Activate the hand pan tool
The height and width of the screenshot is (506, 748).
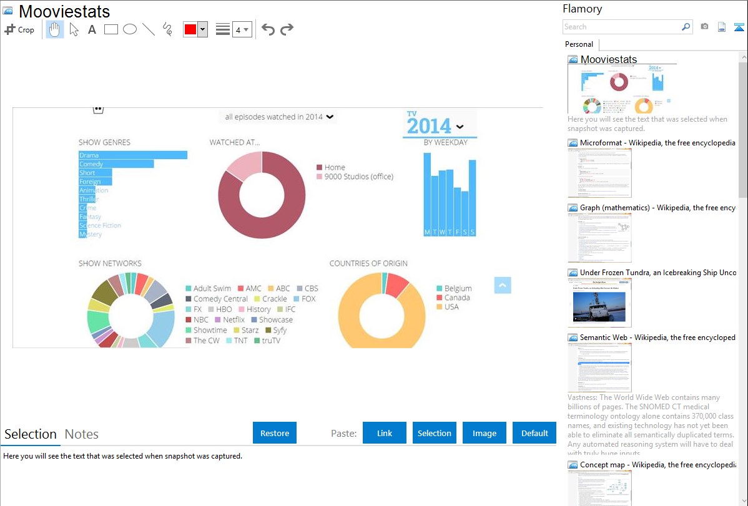point(55,29)
